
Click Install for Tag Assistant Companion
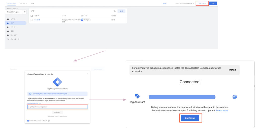(232, 70)
